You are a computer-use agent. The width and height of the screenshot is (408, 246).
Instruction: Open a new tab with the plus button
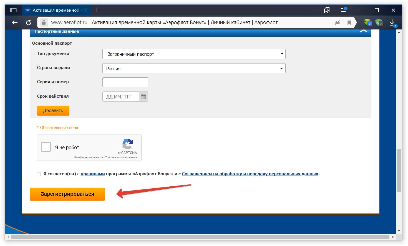point(97,10)
